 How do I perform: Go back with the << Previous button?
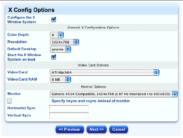70,129
